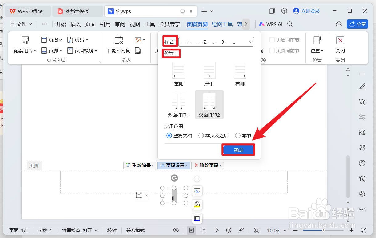Viewport: 376px width, 238px height.
Task: Expand the 页码 dropdown in the ribbon
Action: [78, 39]
